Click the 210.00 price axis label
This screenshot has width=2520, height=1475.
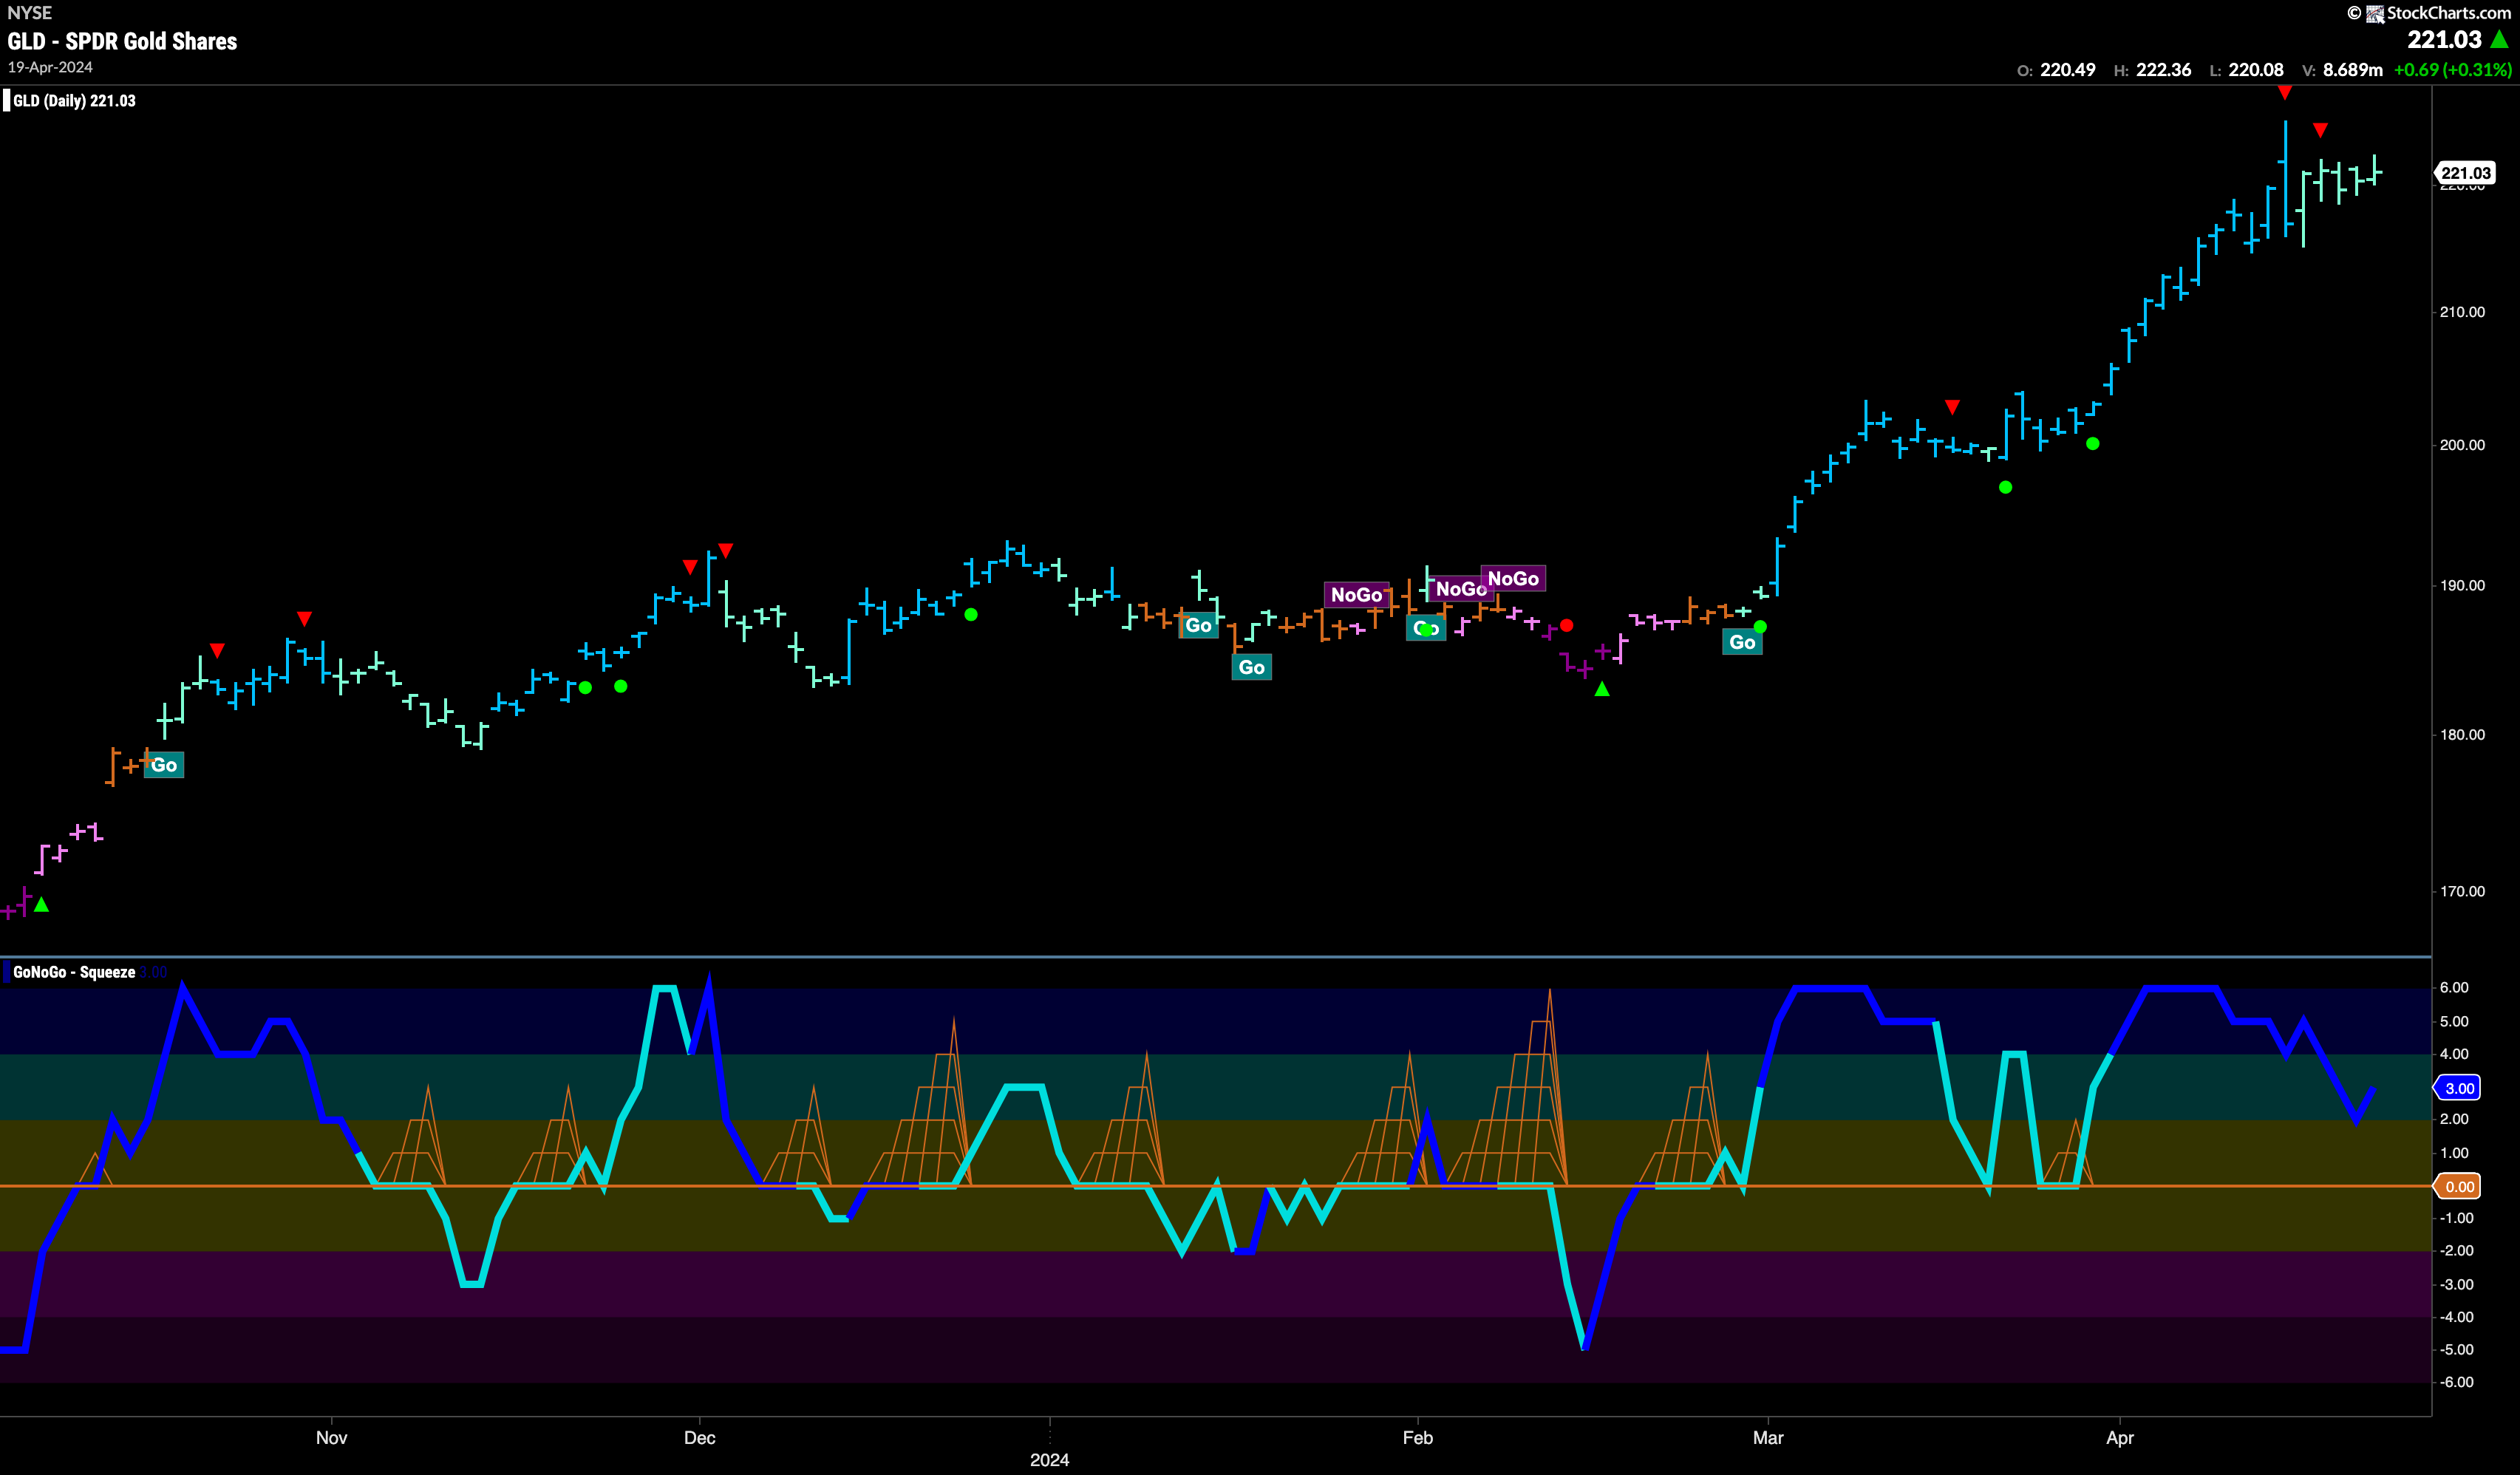[2462, 312]
